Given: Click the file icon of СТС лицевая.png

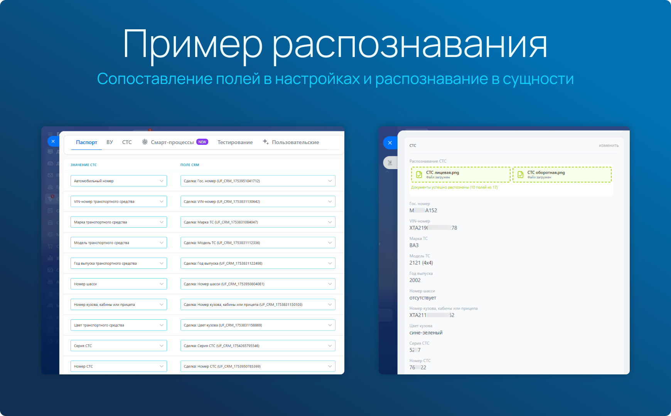Looking at the screenshot, I should (419, 174).
